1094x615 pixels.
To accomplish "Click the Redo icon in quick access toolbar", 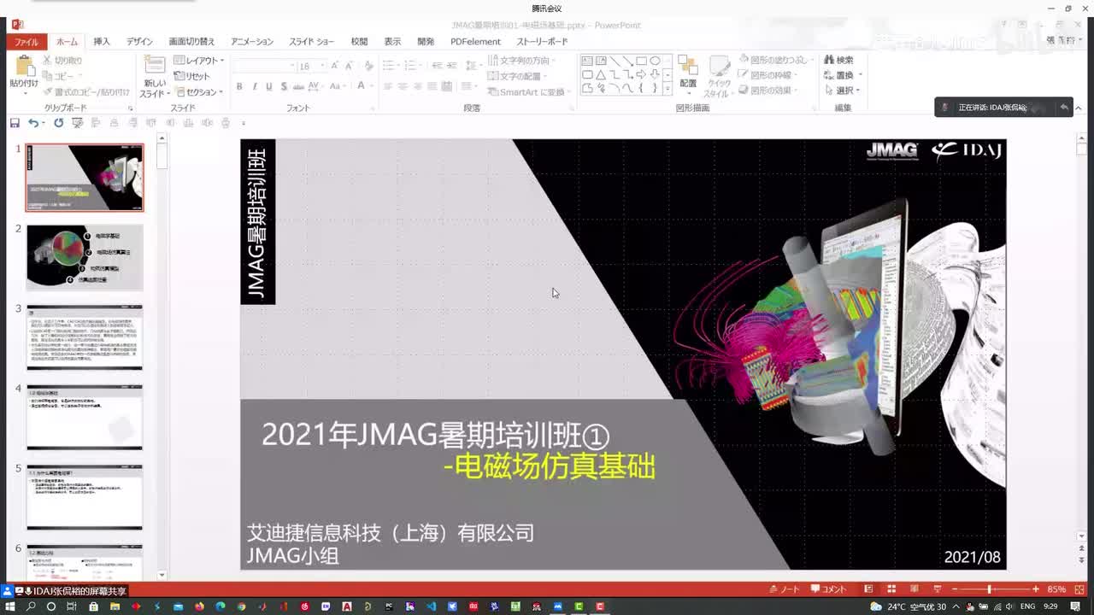I will tap(58, 123).
